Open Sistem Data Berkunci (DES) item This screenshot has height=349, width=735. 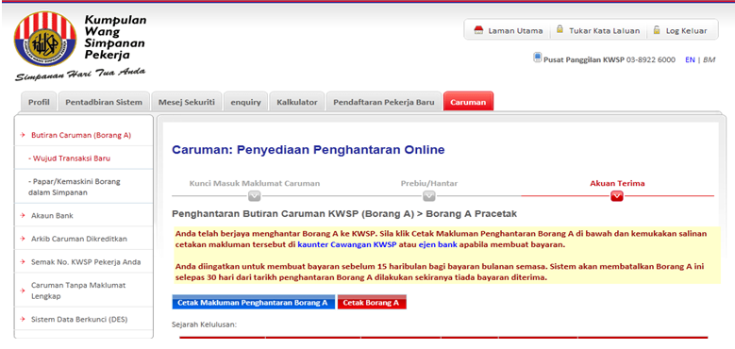(79, 320)
